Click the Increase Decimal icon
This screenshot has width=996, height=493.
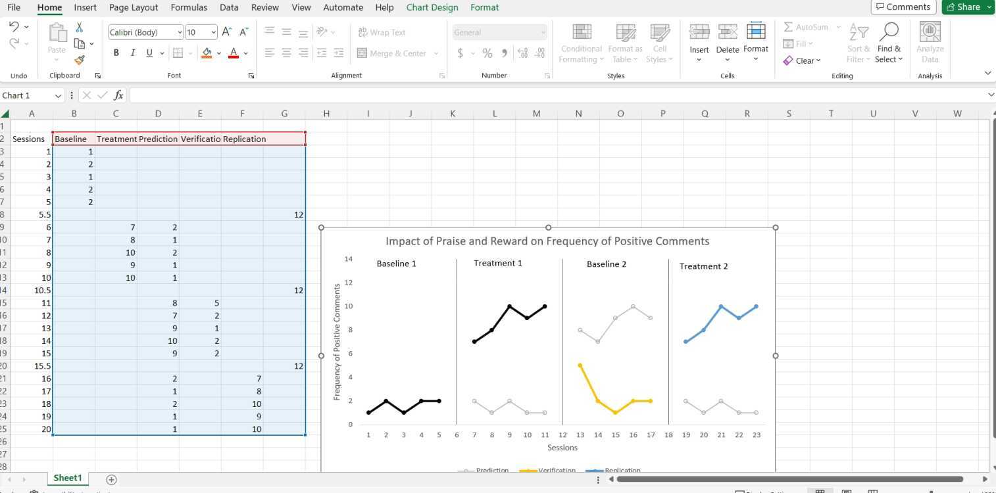[523, 53]
